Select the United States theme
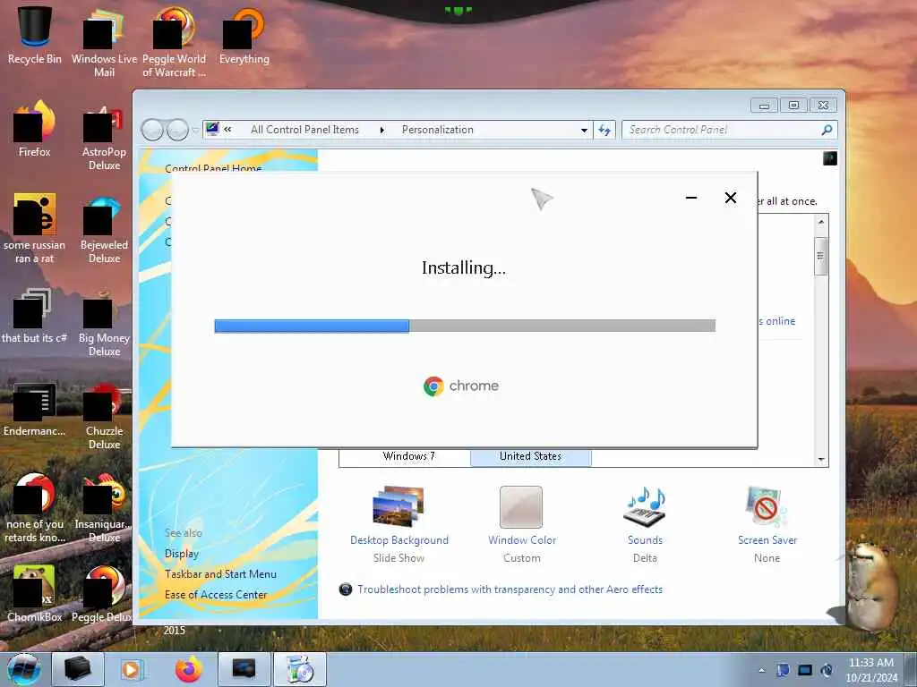This screenshot has height=687, width=917. coord(530,456)
